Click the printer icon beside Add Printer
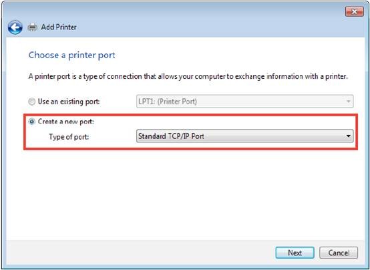The height and width of the screenshot is (270, 370). [x=32, y=27]
